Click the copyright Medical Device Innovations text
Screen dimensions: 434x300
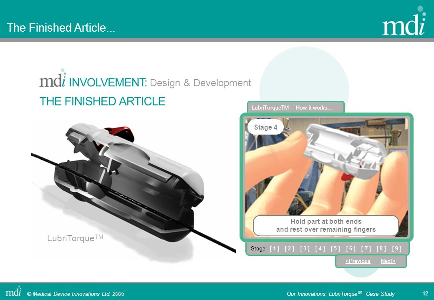[76, 294]
